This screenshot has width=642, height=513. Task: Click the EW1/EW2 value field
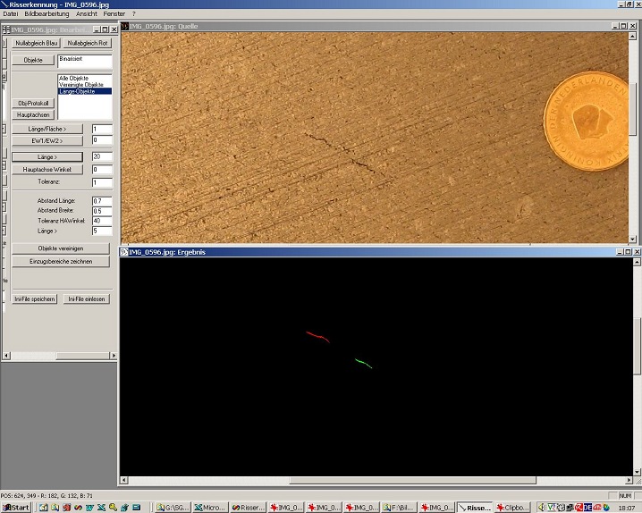point(102,140)
